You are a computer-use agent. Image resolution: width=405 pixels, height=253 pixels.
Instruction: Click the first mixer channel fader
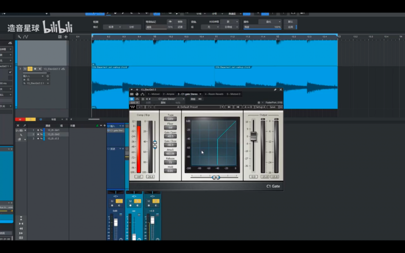pyautogui.click(x=116, y=222)
